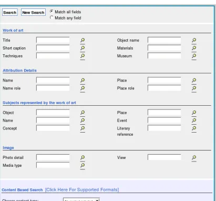Click the Search button
Viewport: 216px width, 201px height.
(10, 13)
